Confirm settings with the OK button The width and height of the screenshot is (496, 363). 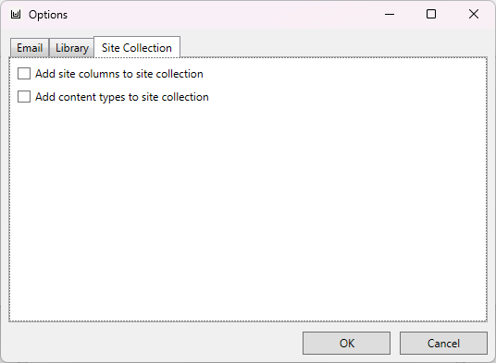point(346,343)
